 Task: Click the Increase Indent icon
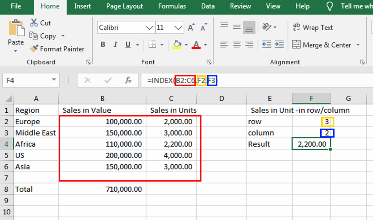pos(279,45)
